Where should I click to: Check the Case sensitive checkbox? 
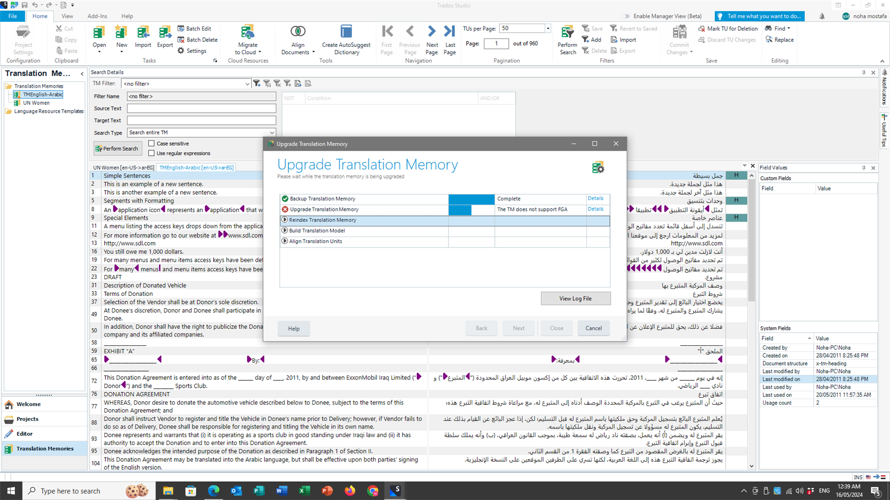(x=151, y=143)
